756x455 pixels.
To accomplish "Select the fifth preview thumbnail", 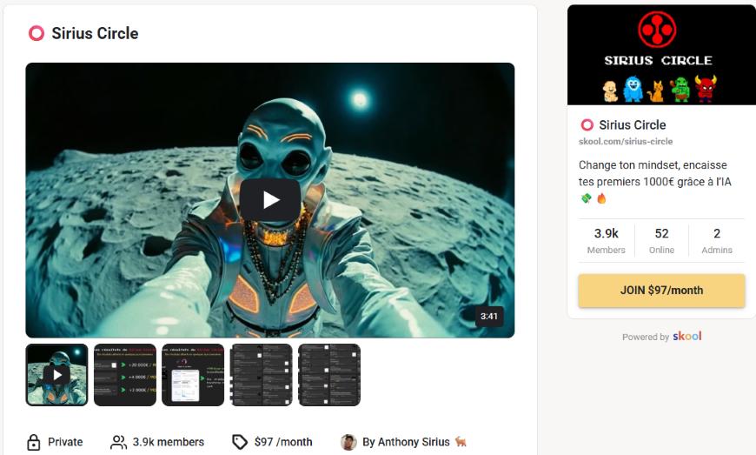I will tap(329, 375).
